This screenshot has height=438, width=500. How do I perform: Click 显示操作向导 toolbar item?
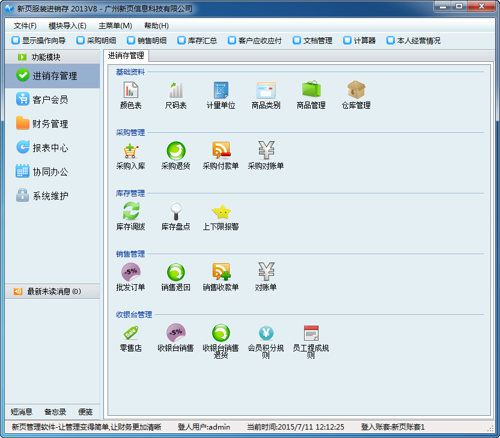tap(38, 41)
